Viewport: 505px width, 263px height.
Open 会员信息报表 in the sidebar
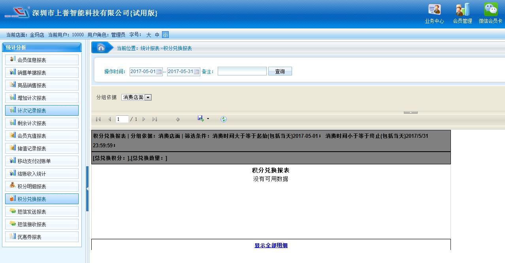[42, 60]
